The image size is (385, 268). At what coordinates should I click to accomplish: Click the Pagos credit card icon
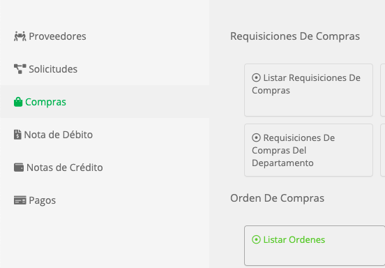coord(20,200)
